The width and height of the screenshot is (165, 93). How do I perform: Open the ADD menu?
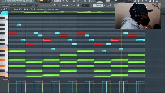8,1
